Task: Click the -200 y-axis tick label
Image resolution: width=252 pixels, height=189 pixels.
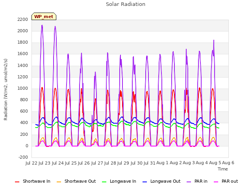Action: point(23,157)
